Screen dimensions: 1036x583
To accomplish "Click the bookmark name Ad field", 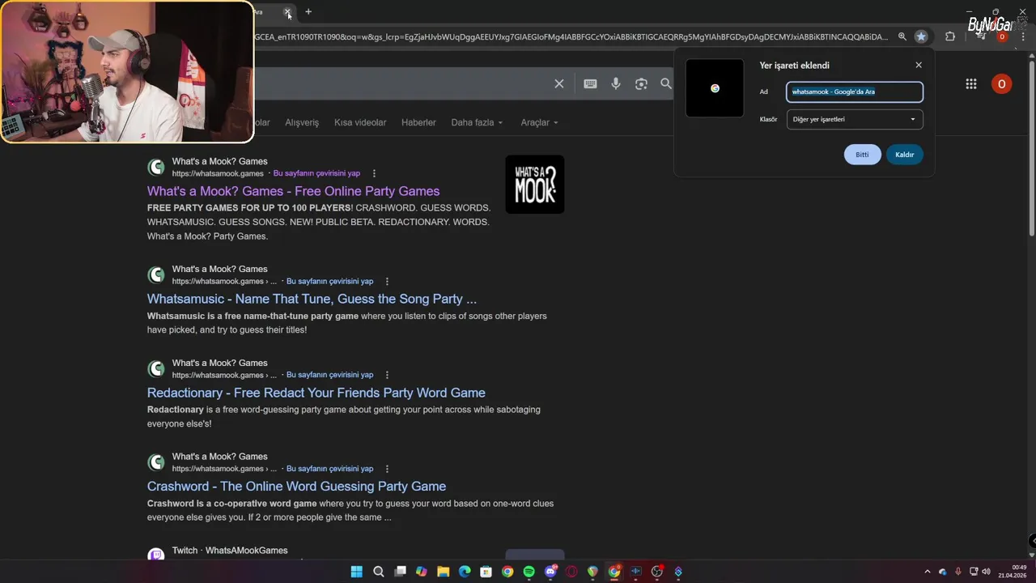I will coord(855,91).
